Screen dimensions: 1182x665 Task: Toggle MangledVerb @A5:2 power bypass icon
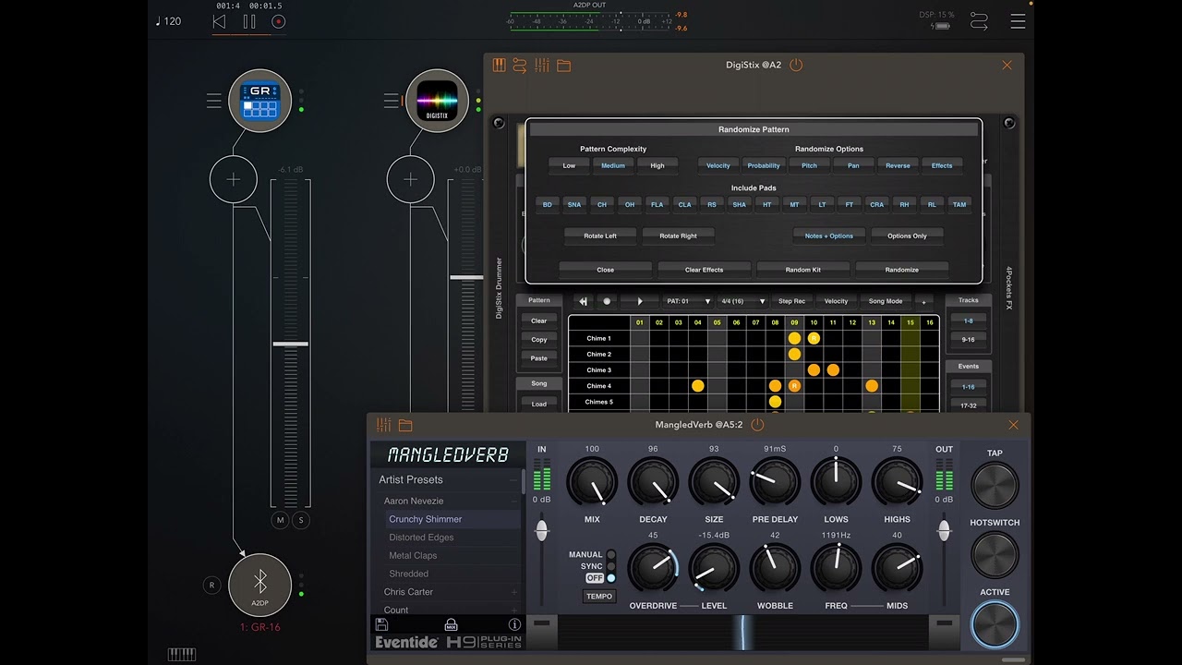coord(757,425)
